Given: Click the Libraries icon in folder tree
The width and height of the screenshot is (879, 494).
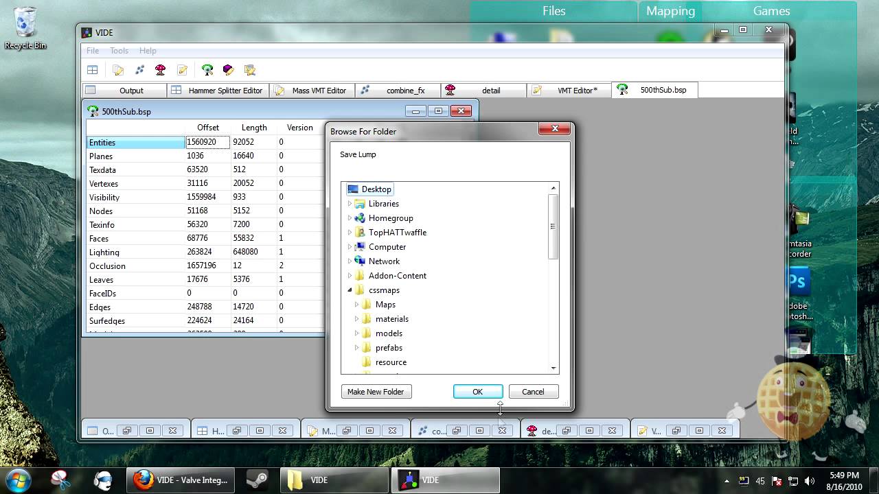Looking at the screenshot, I should pyautogui.click(x=360, y=204).
